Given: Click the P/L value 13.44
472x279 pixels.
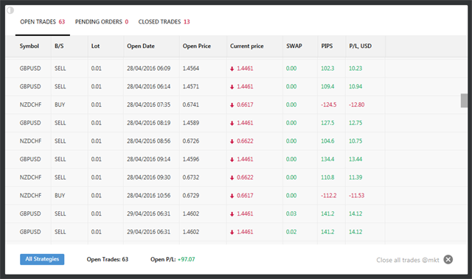Looking at the screenshot, I should pyautogui.click(x=355, y=159).
